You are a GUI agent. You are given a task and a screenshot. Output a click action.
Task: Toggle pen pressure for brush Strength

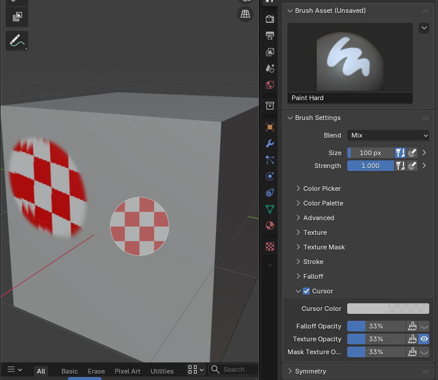[412, 166]
